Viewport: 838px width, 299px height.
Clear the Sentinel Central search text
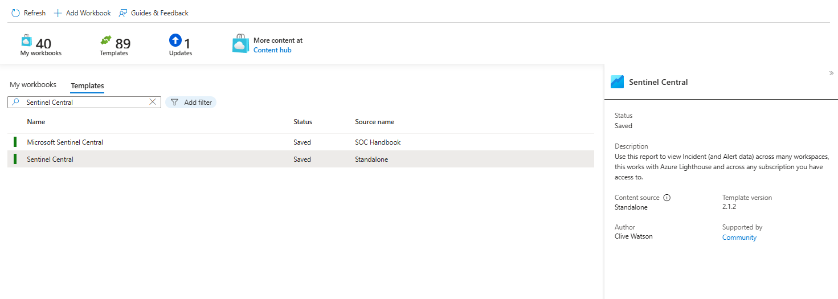pos(153,102)
